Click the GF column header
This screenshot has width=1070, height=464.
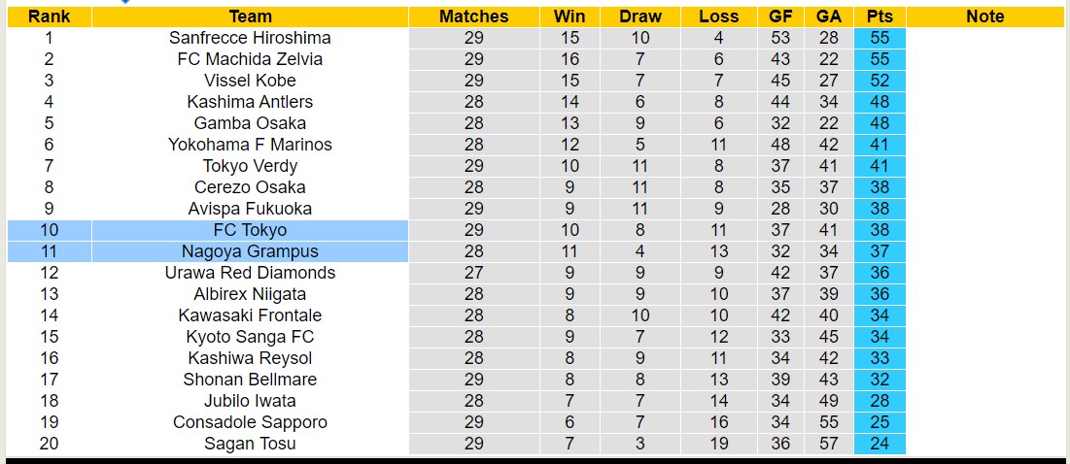tap(779, 17)
